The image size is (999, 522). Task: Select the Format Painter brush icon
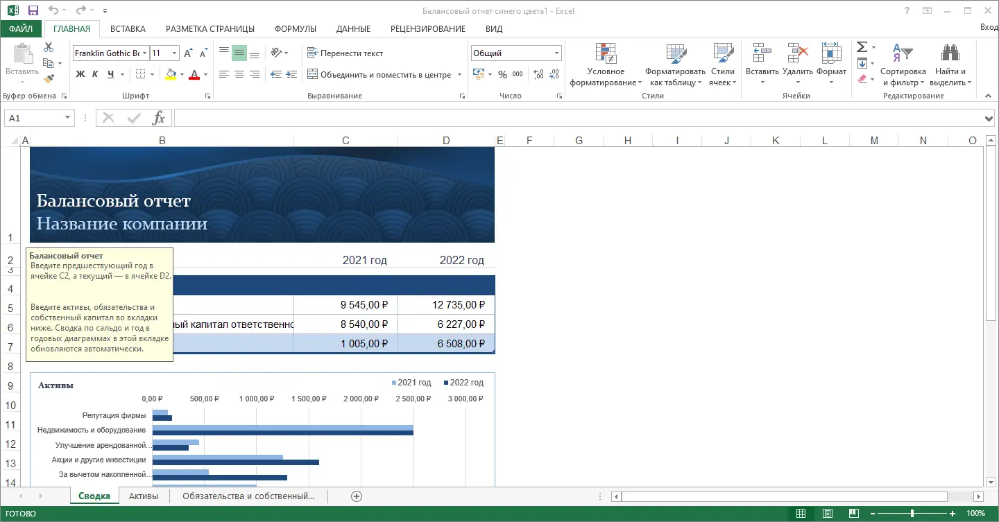(49, 79)
